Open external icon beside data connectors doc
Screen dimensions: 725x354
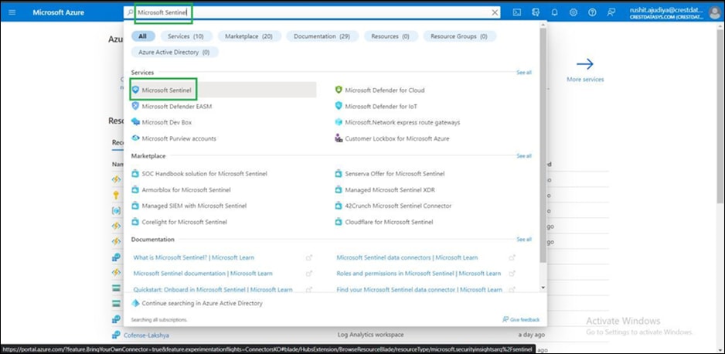[512, 257]
